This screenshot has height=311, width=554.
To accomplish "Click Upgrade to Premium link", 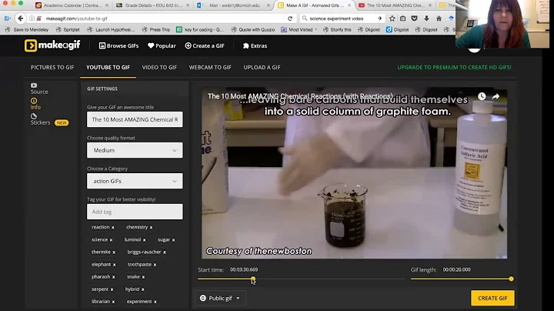I will [454, 67].
